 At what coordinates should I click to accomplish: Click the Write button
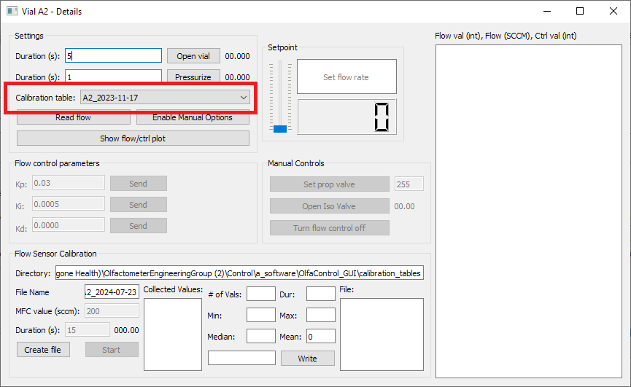[307, 359]
